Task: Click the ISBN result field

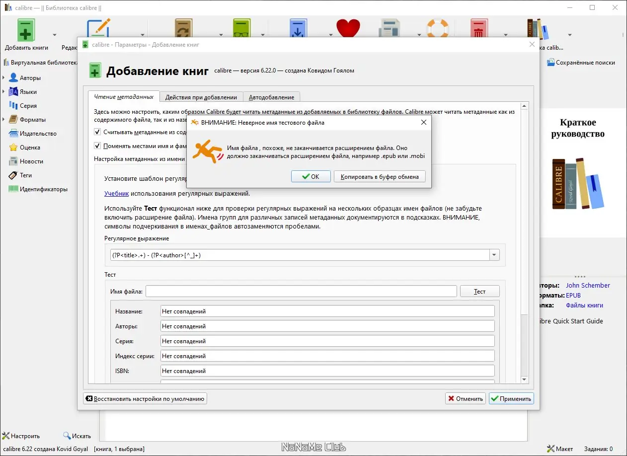Action: tap(327, 371)
